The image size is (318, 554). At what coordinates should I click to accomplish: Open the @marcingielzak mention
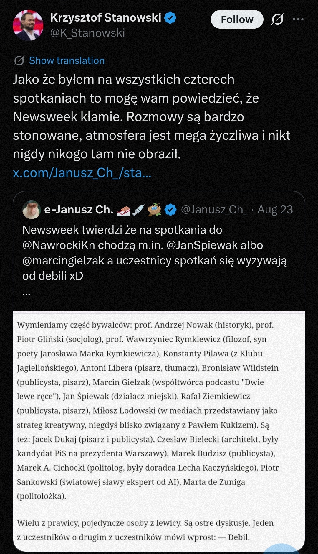(63, 261)
